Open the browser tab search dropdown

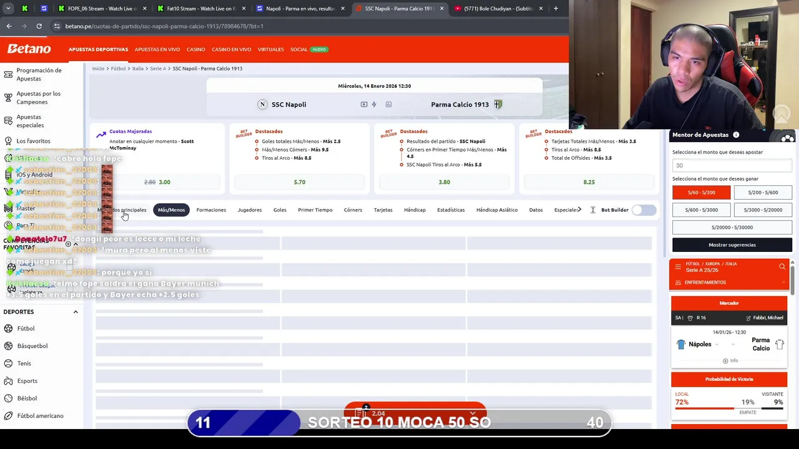tap(8, 9)
